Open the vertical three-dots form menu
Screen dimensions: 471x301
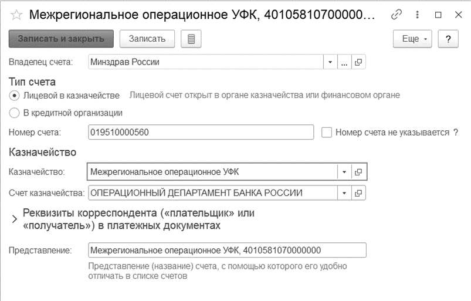[x=417, y=15]
